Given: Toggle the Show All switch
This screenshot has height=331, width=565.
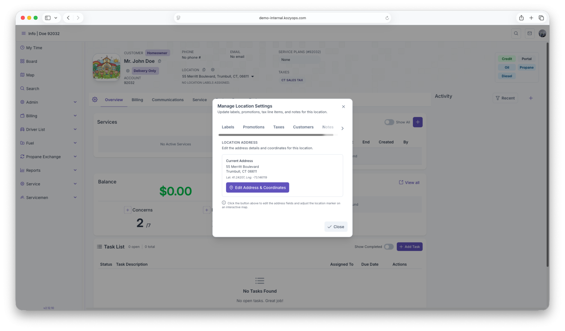Looking at the screenshot, I should [x=389, y=122].
